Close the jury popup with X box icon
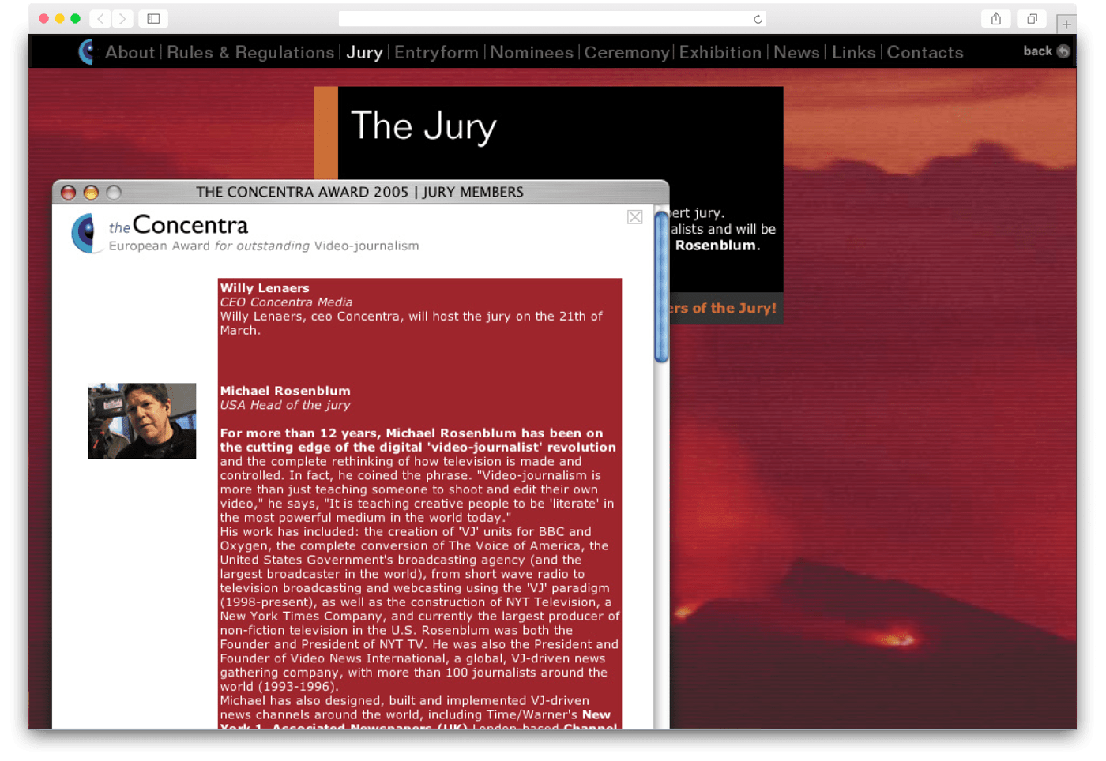 634,217
